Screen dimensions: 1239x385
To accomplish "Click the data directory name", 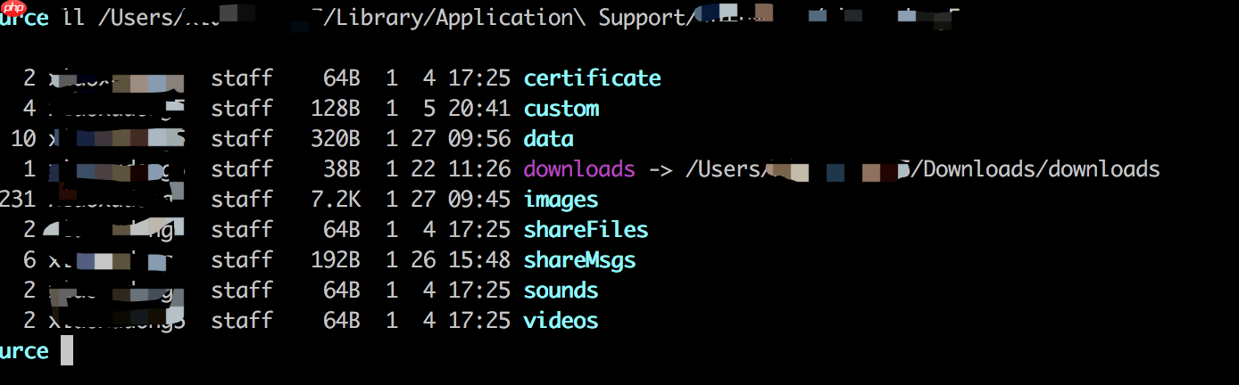I will (x=548, y=139).
